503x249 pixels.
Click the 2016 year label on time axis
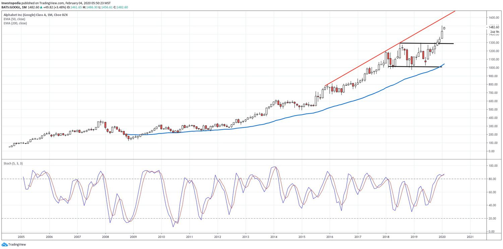[330, 237]
